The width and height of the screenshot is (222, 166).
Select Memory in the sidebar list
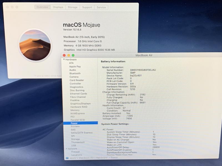pyautogui.click(x=75, y=110)
